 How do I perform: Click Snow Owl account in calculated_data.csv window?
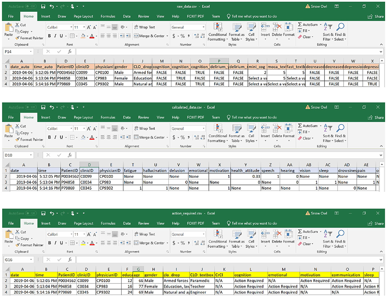coord(316,107)
